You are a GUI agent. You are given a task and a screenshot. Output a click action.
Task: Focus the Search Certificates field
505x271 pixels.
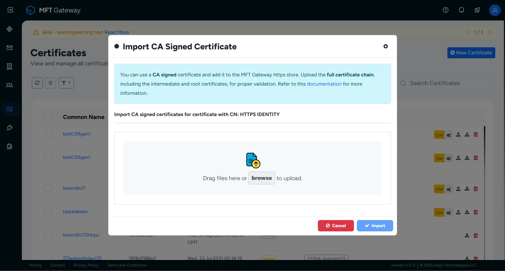click(445, 83)
